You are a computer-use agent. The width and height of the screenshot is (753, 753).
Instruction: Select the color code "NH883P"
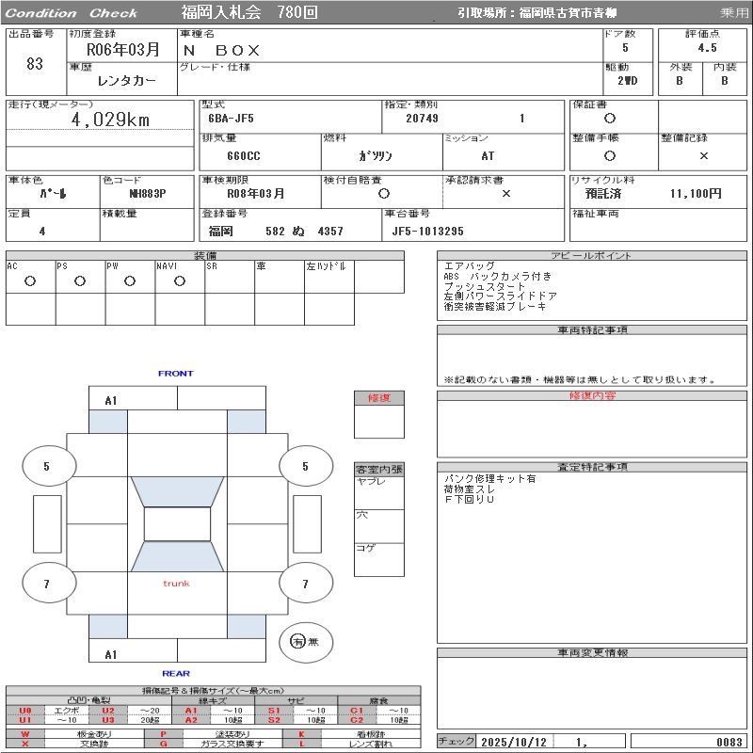[x=148, y=194]
